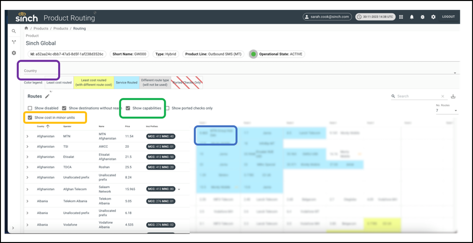Viewport: 473px width, 243px height.
Task: Click price 8.24 in Unallocated prefix row
Action: (128, 178)
